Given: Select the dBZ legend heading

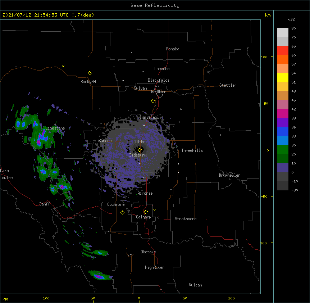Looking at the screenshot, I should tap(291, 19).
